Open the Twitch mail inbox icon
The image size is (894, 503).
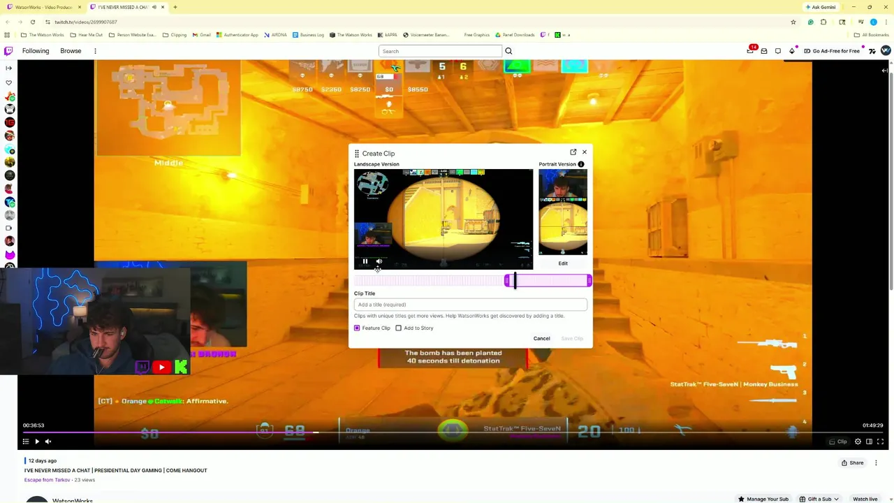pos(764,51)
